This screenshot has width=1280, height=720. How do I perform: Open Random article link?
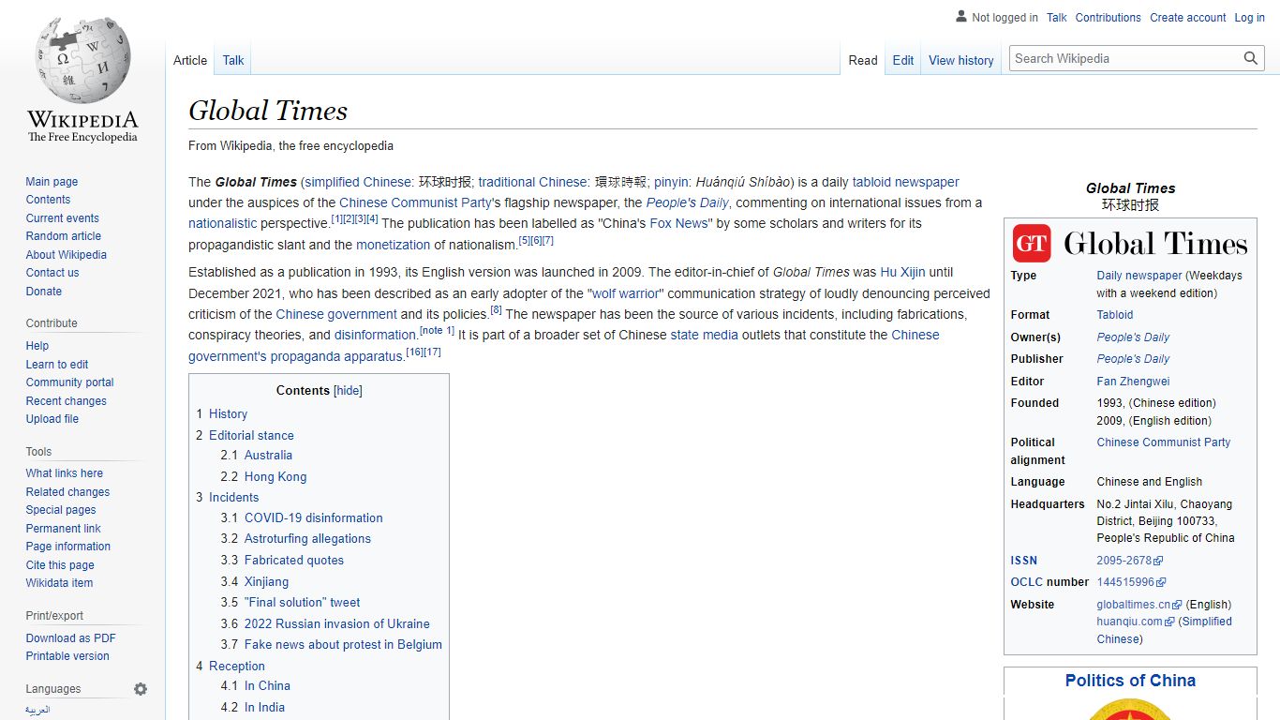(63, 236)
